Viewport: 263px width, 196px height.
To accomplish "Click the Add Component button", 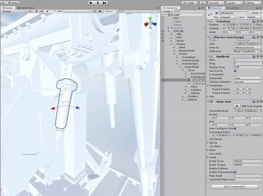I will click(235, 187).
